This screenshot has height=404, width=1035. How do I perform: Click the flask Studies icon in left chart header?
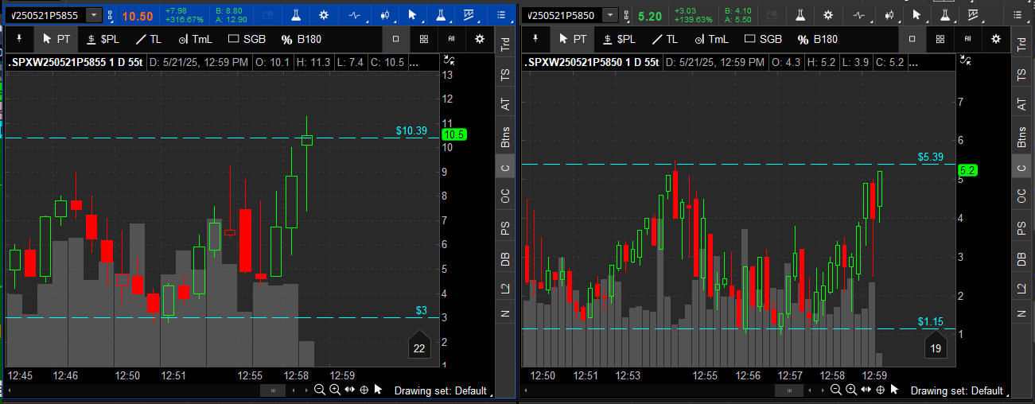click(x=294, y=15)
